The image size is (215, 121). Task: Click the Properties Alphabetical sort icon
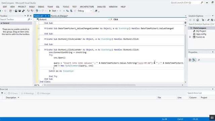pyautogui.click(x=194, y=60)
